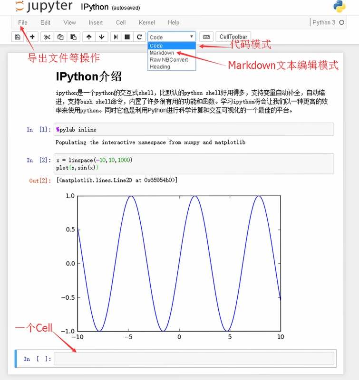The width and height of the screenshot is (359, 380).
Task: Move cell down arrow icon
Action: click(102, 37)
